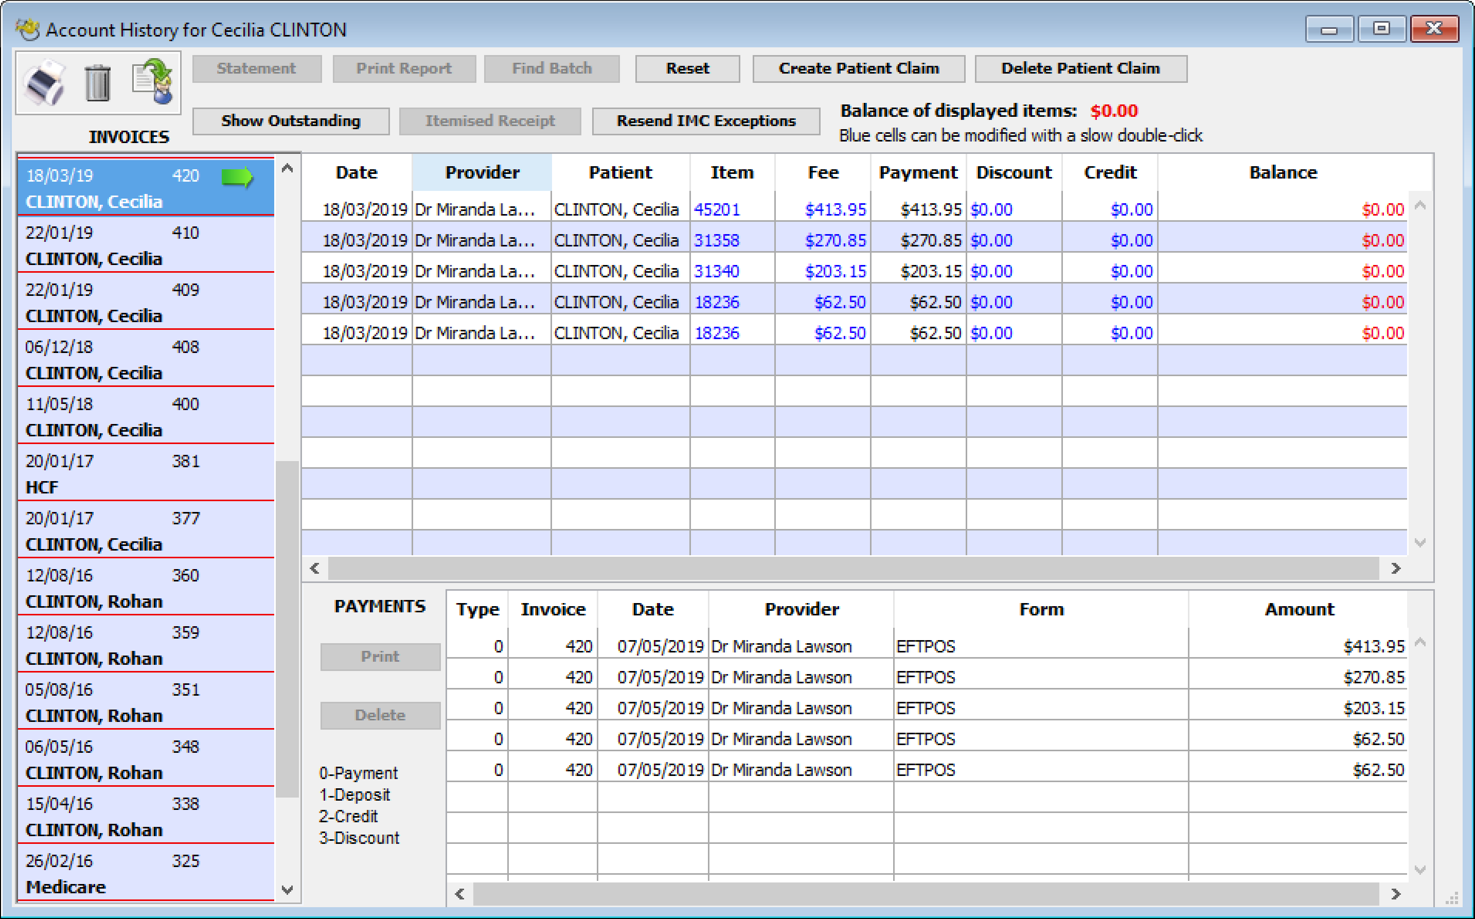Select invoice 377 dated 20/01/17
Image resolution: width=1475 pixels, height=919 pixels.
(146, 531)
